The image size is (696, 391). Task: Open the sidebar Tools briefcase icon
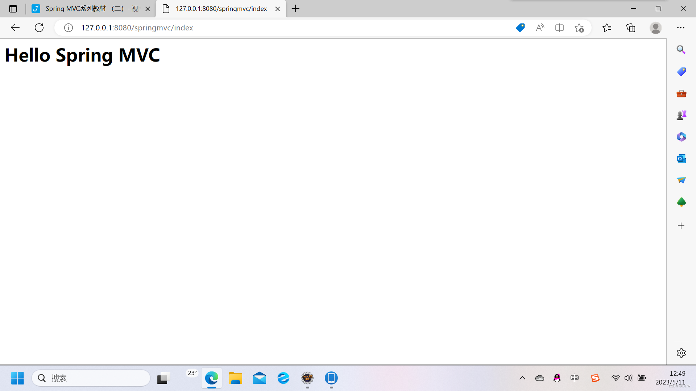pos(681,94)
